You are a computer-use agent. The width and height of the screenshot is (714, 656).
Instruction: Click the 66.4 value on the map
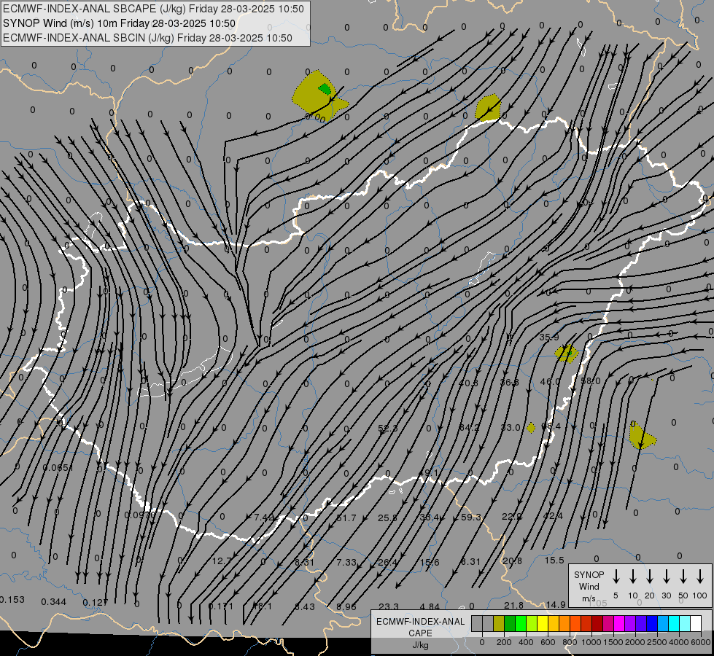[x=551, y=426]
